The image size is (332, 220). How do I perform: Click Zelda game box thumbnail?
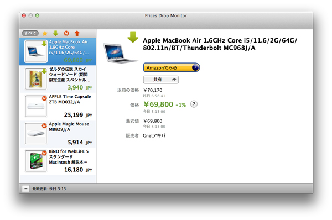click(x=35, y=79)
